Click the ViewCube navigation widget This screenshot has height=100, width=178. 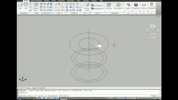coord(153,29)
